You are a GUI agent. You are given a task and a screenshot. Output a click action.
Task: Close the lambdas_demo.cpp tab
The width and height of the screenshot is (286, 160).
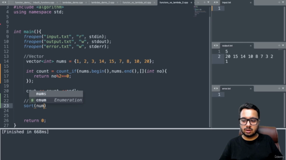(86, 3)
